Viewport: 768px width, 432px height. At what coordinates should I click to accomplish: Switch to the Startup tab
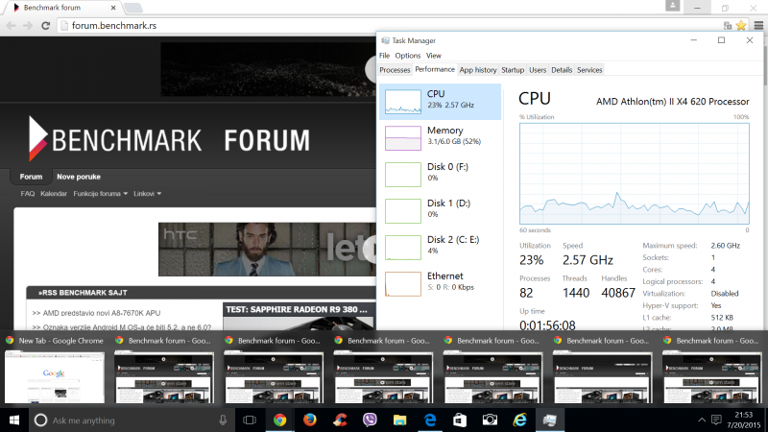513,70
